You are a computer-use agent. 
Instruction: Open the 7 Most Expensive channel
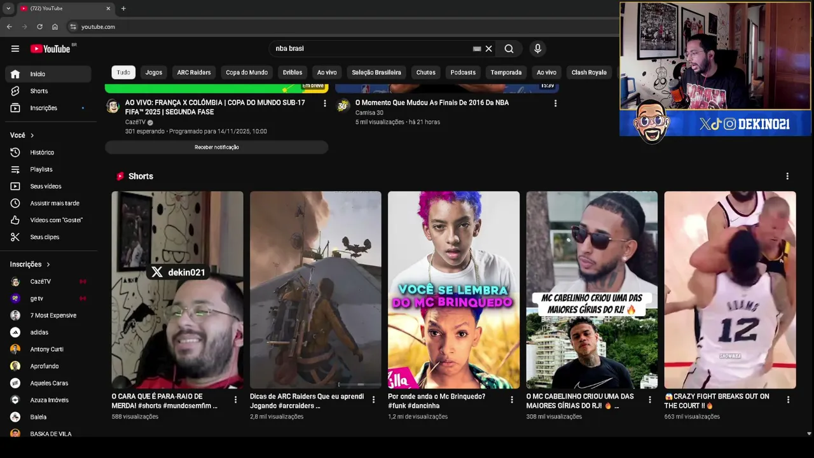pos(48,316)
